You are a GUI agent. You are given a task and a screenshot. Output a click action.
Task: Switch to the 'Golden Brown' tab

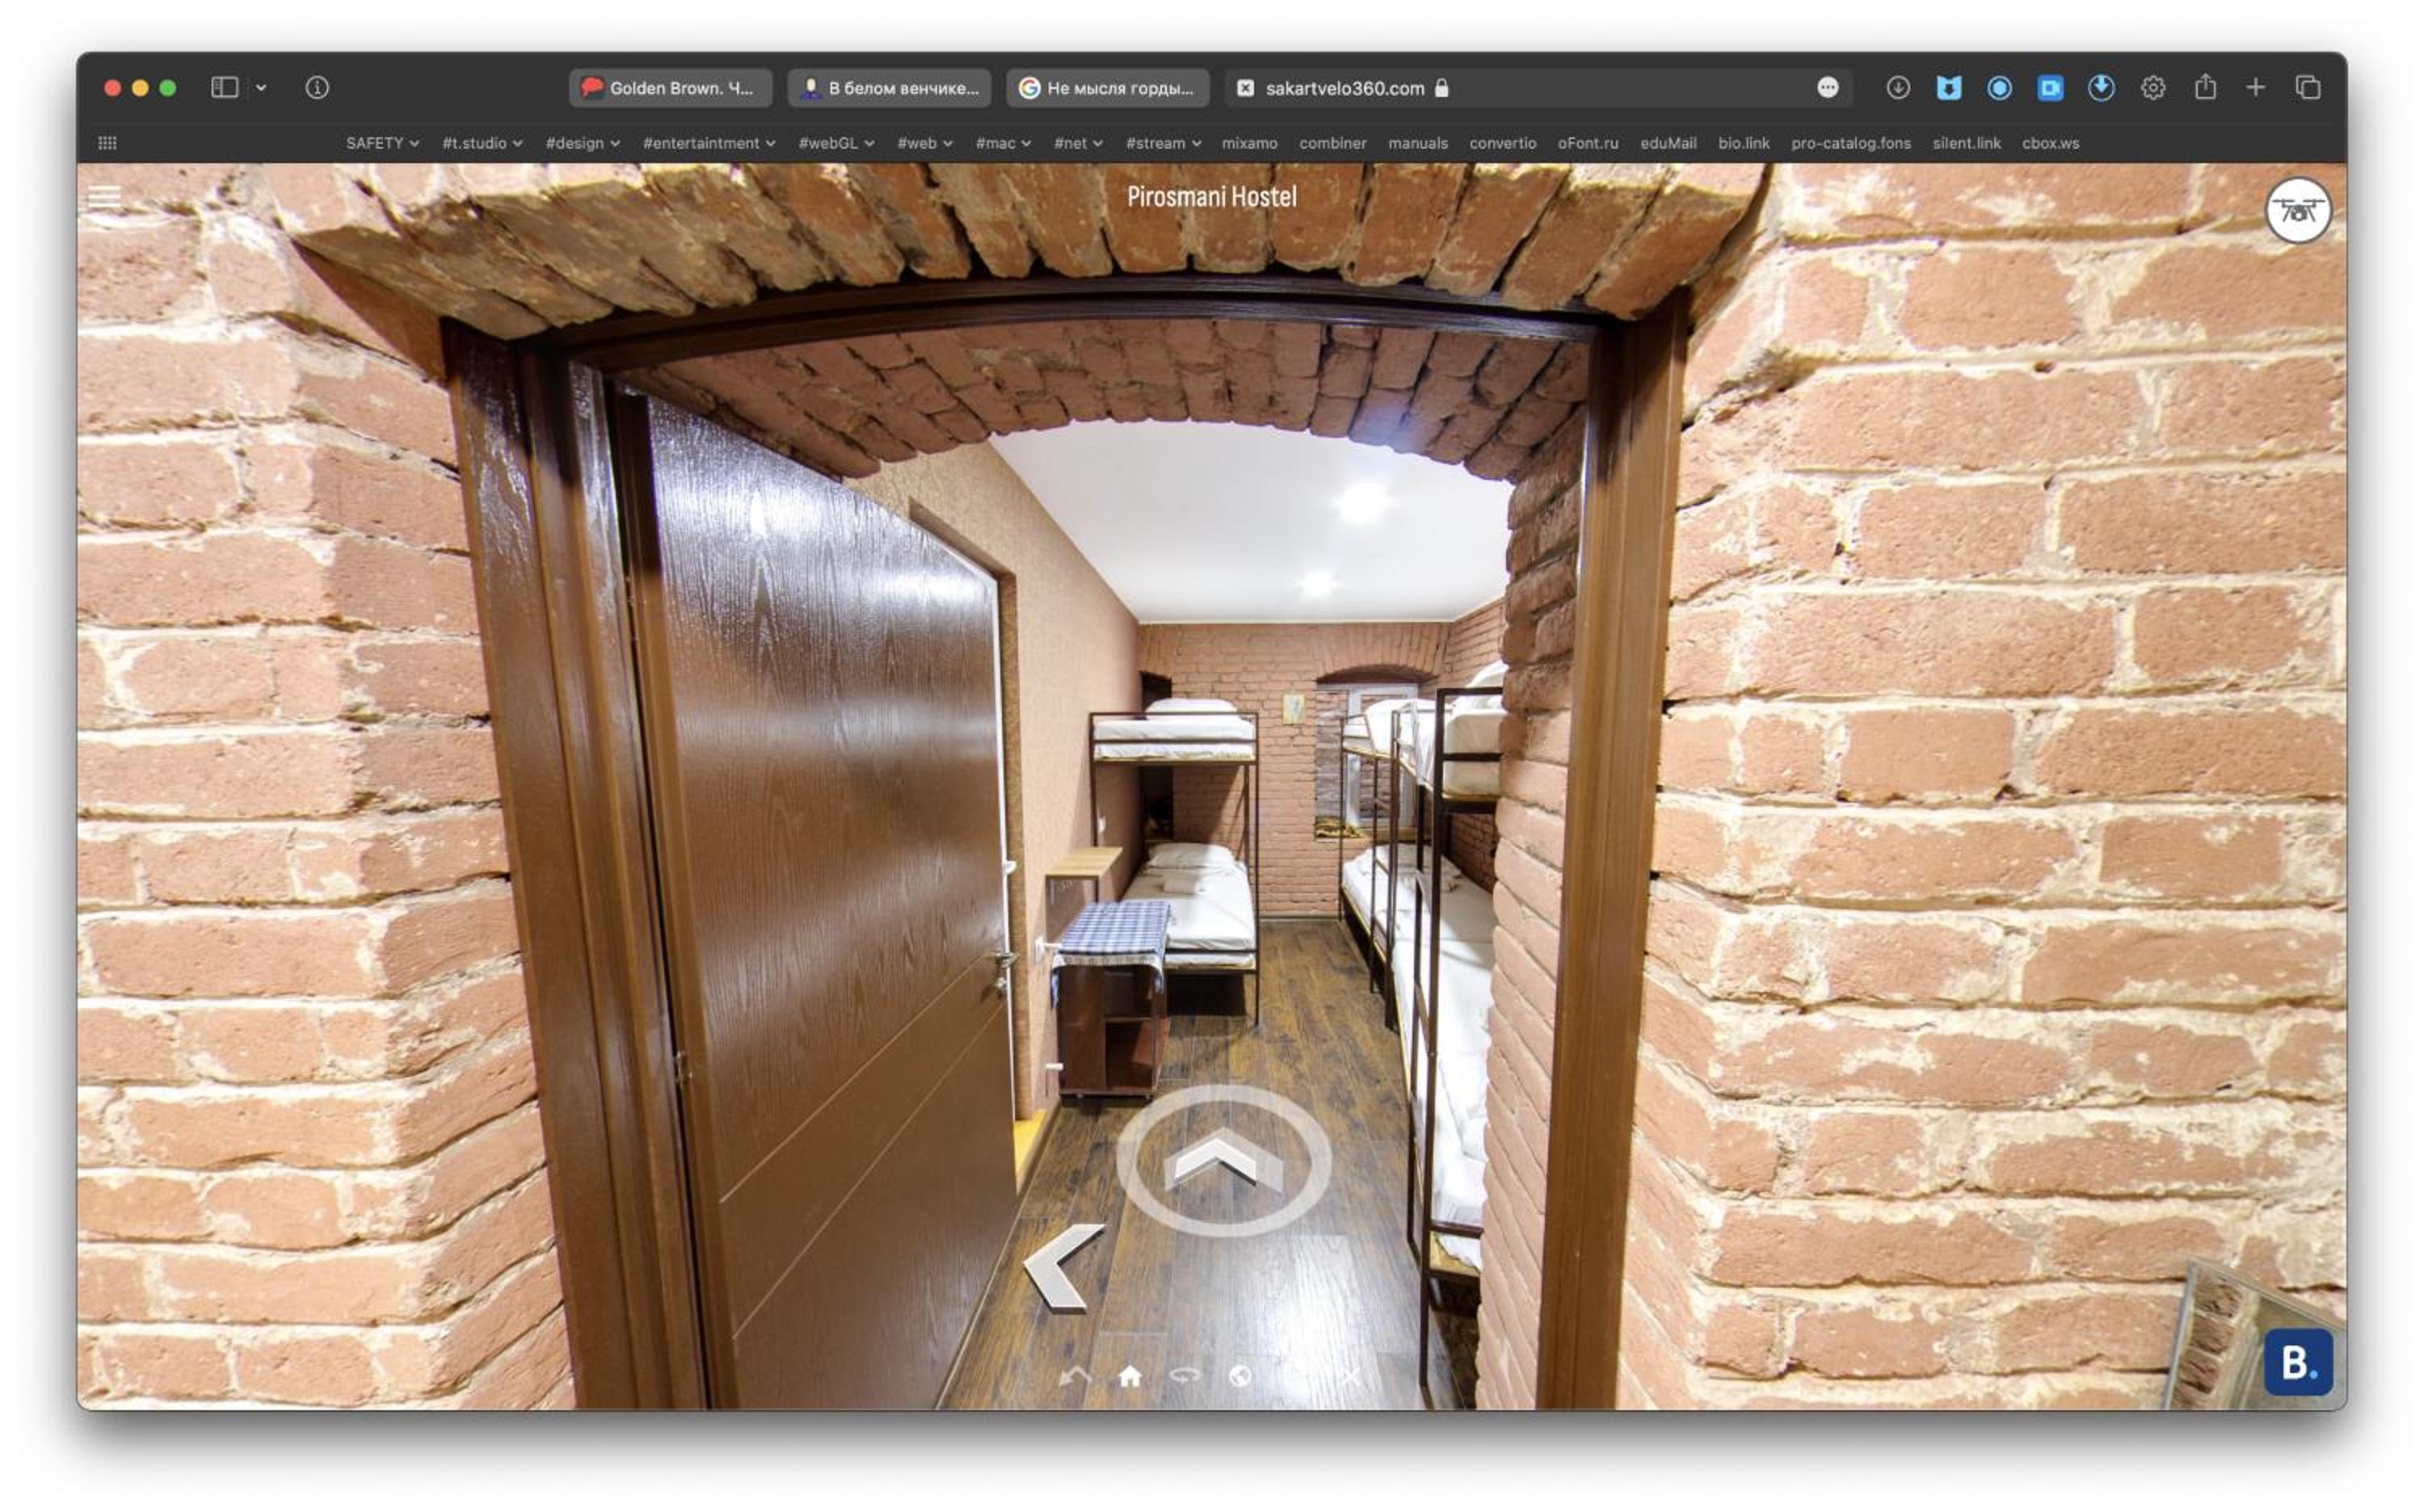(671, 88)
